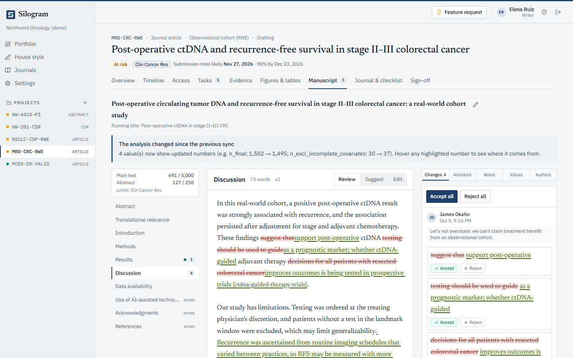Select project MCED-DX-VALID
Viewport: 573px width, 358px height.
click(47, 164)
